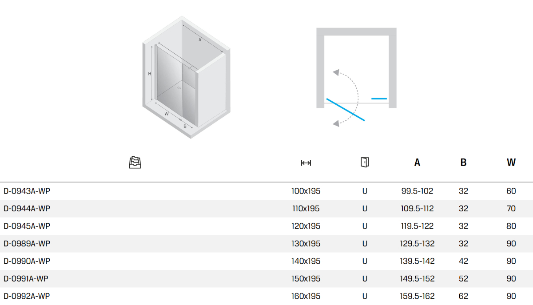Click the isometric shower enclosure drawing

186,78
